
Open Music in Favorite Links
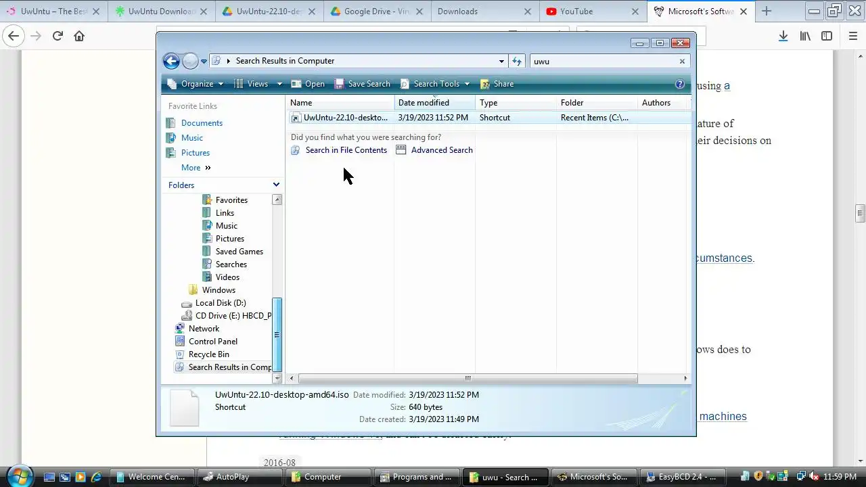(191, 138)
